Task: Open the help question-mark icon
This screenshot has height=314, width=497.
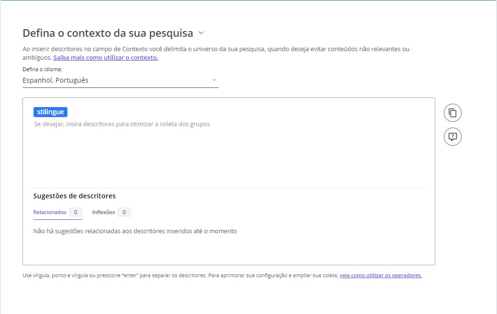Action: point(453,137)
